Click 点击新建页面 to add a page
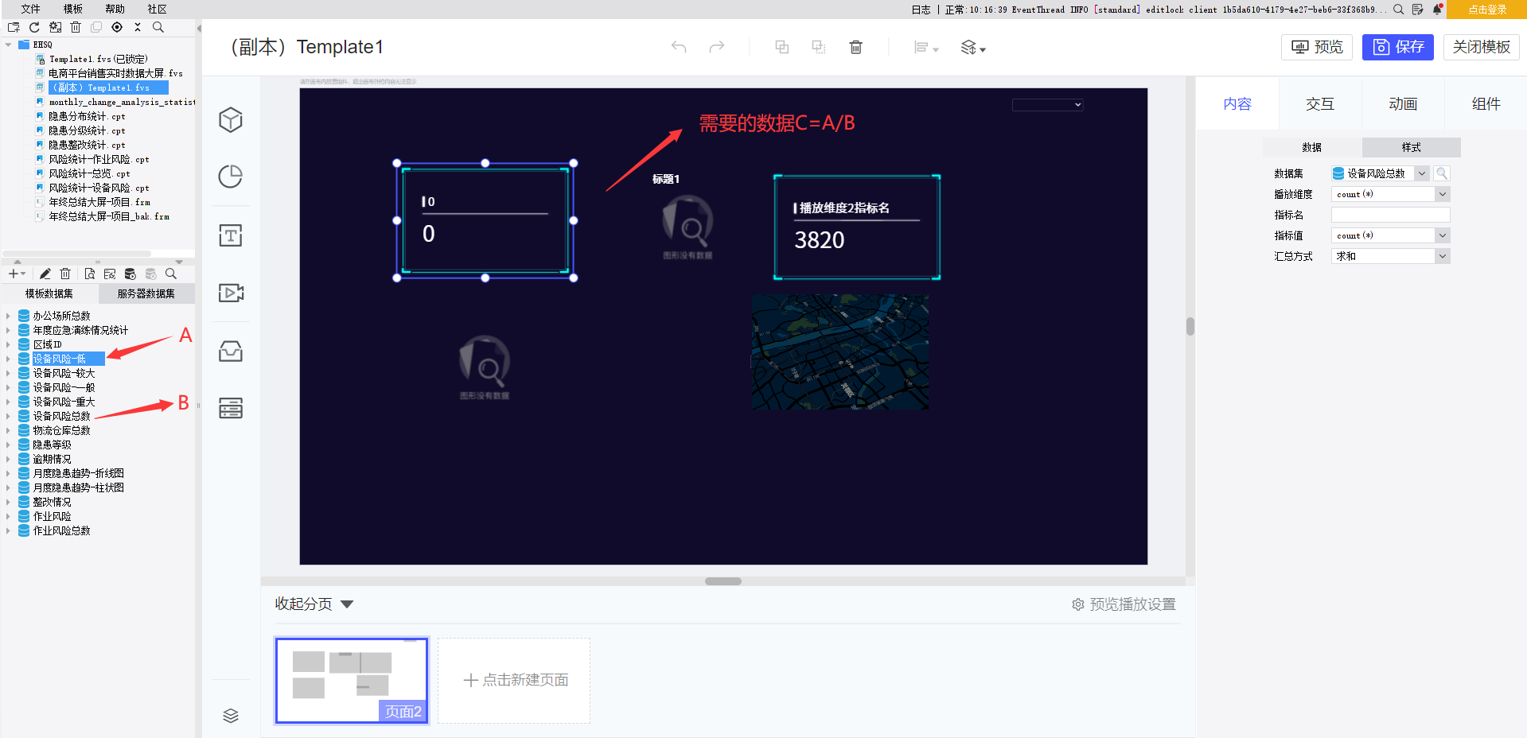This screenshot has height=738, width=1527. 514,681
